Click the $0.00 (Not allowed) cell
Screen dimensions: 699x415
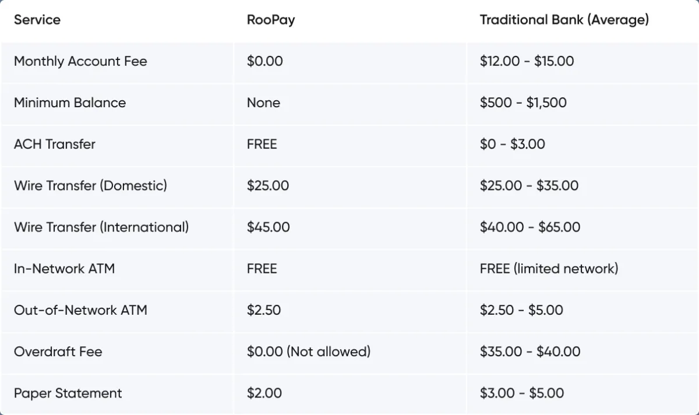pos(309,351)
